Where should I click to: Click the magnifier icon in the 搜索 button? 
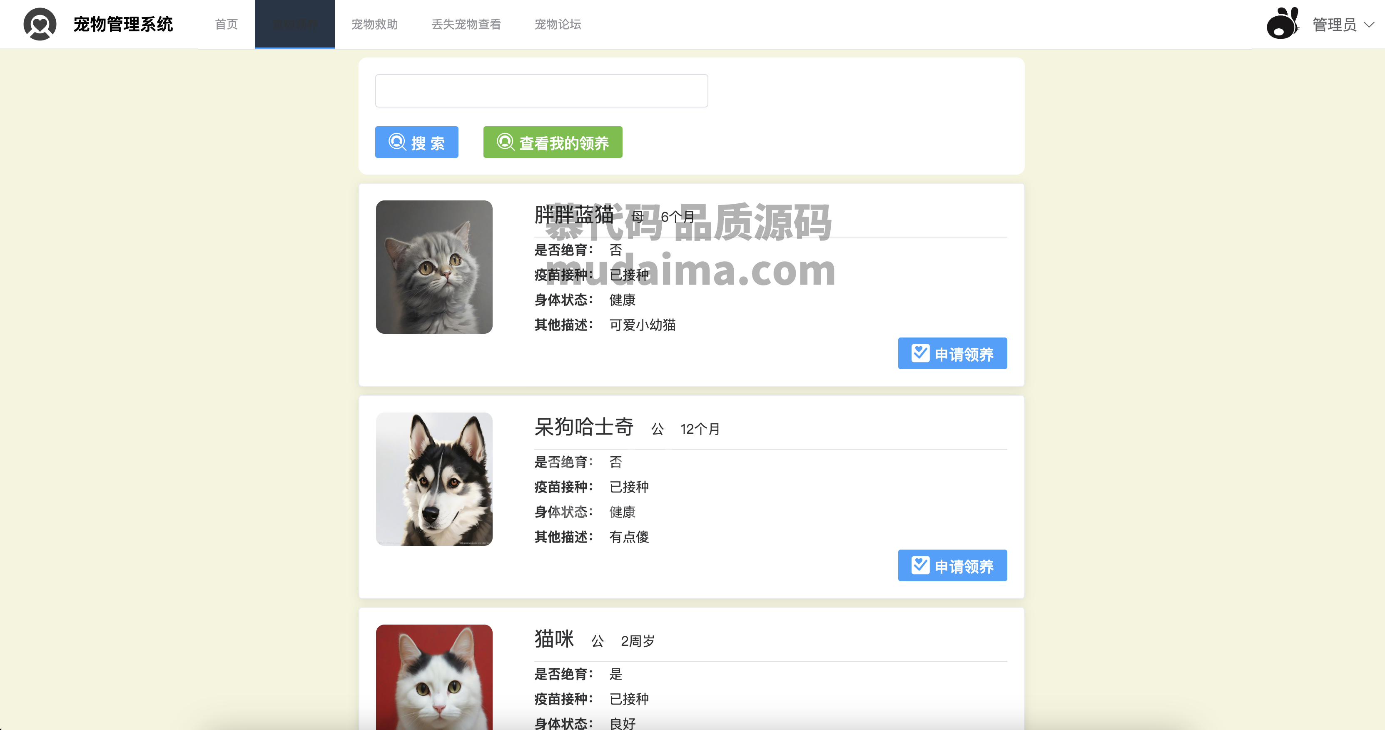pos(397,142)
